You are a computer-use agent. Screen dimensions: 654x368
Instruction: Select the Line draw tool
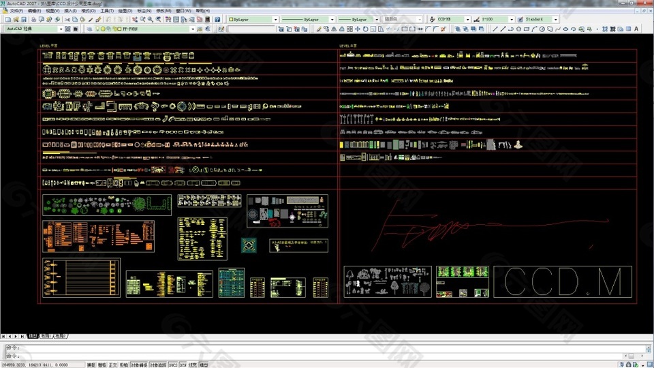click(x=495, y=29)
